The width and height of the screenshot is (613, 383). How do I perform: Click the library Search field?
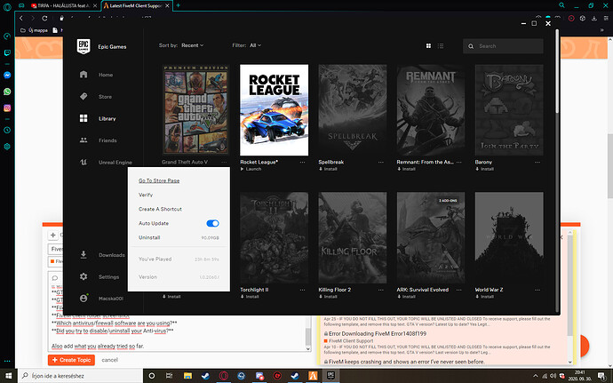click(x=502, y=45)
